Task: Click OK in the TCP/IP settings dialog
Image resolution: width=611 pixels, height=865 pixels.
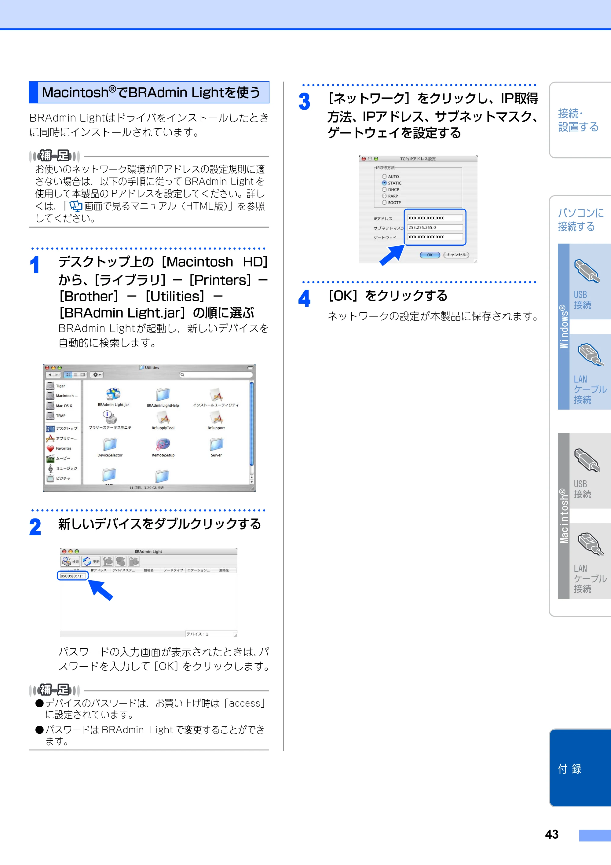Action: pyautogui.click(x=430, y=255)
